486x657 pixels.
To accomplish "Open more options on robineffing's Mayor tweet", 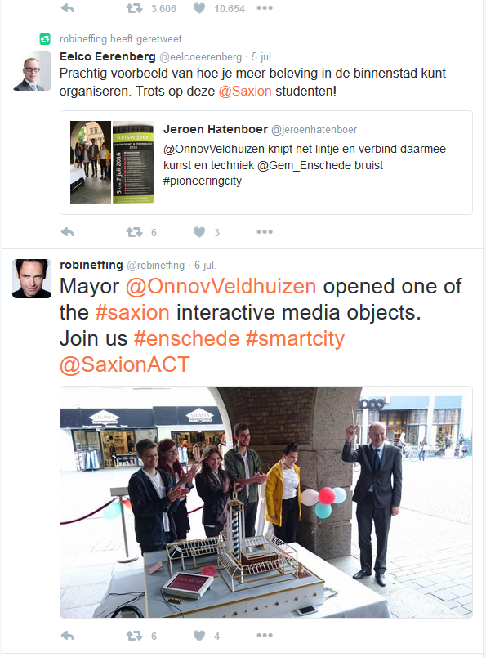I will tap(265, 636).
